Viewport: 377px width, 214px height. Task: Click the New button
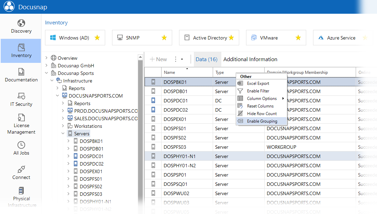pos(158,59)
